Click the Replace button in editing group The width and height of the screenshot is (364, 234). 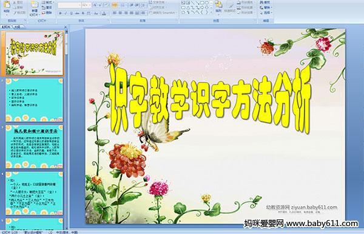point(266,7)
